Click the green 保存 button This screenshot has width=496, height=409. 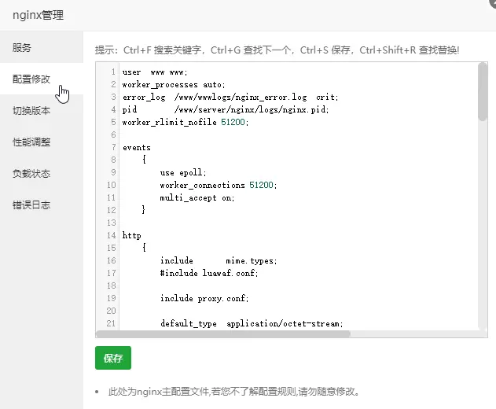click(113, 358)
